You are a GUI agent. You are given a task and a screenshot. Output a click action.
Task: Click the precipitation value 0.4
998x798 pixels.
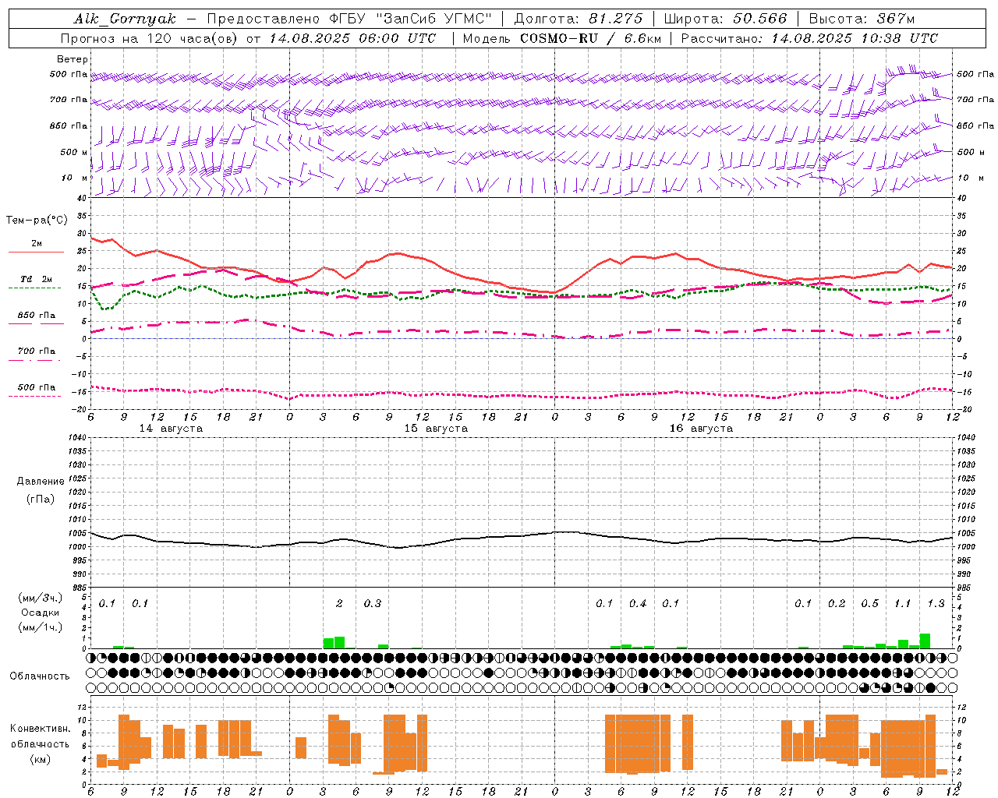[x=638, y=604]
